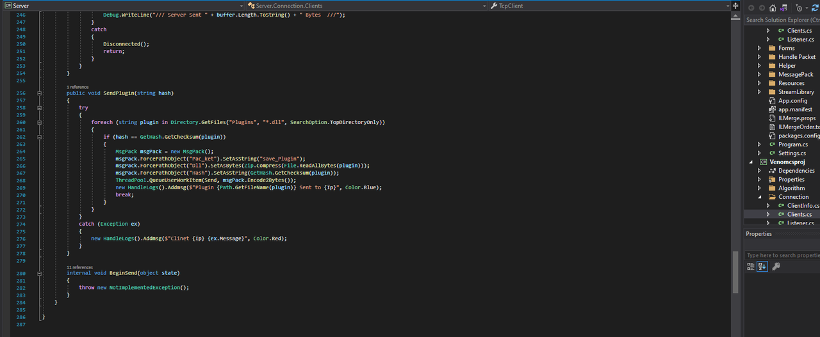Click the Color.Blue token on line 269
Viewport: 820px width, 337px height.
[x=362, y=187]
